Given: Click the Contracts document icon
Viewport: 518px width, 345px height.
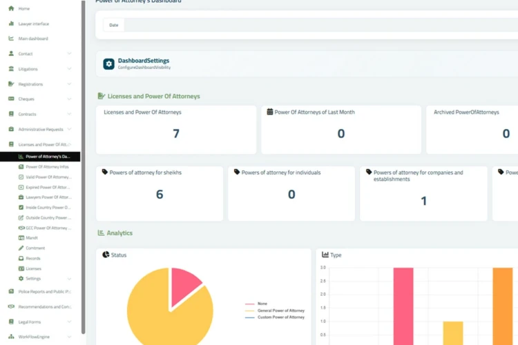Looking at the screenshot, I should click(11, 114).
